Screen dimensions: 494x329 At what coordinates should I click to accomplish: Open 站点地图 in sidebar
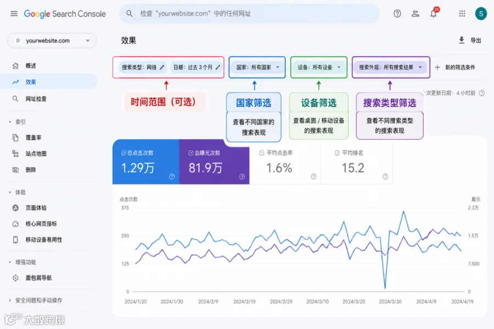[36, 154]
